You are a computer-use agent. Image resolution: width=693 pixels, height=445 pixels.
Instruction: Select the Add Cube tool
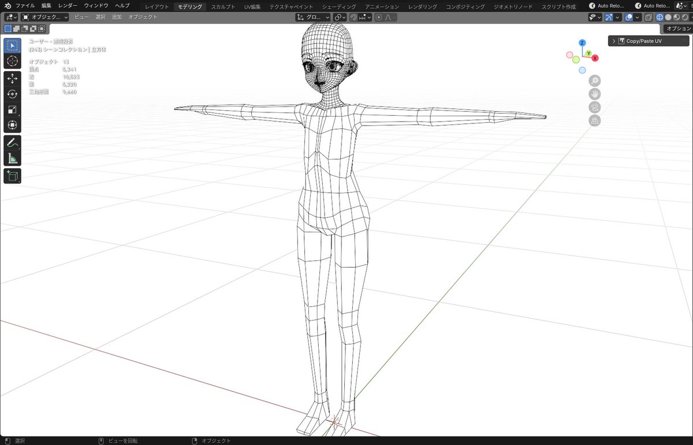coord(13,176)
